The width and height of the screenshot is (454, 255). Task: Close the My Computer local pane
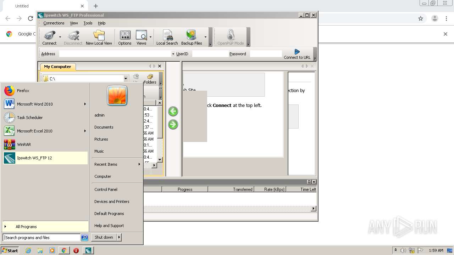click(x=160, y=66)
